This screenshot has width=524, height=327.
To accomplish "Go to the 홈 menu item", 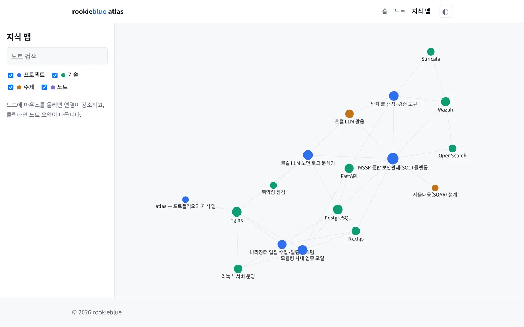I will (385, 11).
